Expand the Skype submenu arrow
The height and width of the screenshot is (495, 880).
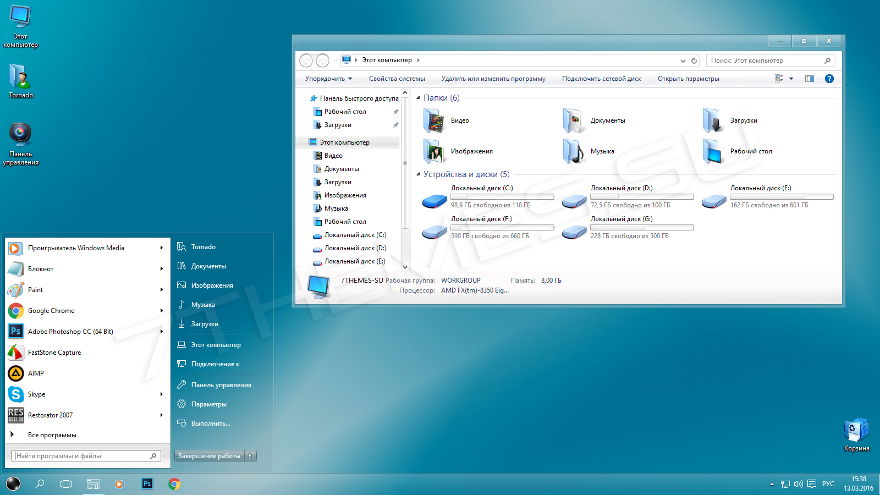pos(161,394)
